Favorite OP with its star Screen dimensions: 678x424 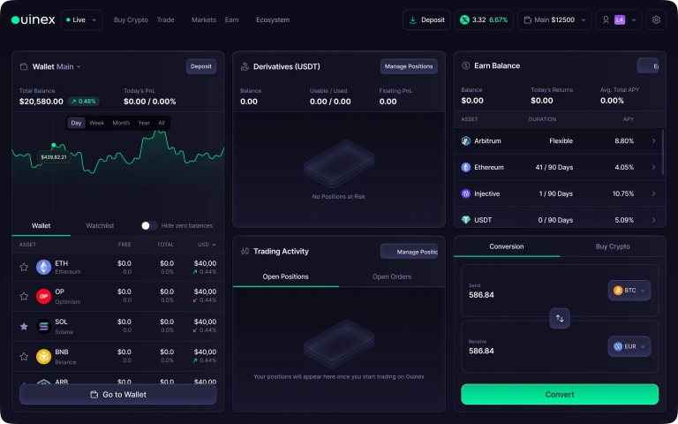pos(24,297)
